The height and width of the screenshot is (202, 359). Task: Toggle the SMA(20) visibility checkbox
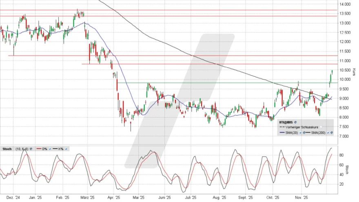coord(300,133)
